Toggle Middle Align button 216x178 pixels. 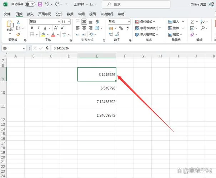tap(84, 22)
